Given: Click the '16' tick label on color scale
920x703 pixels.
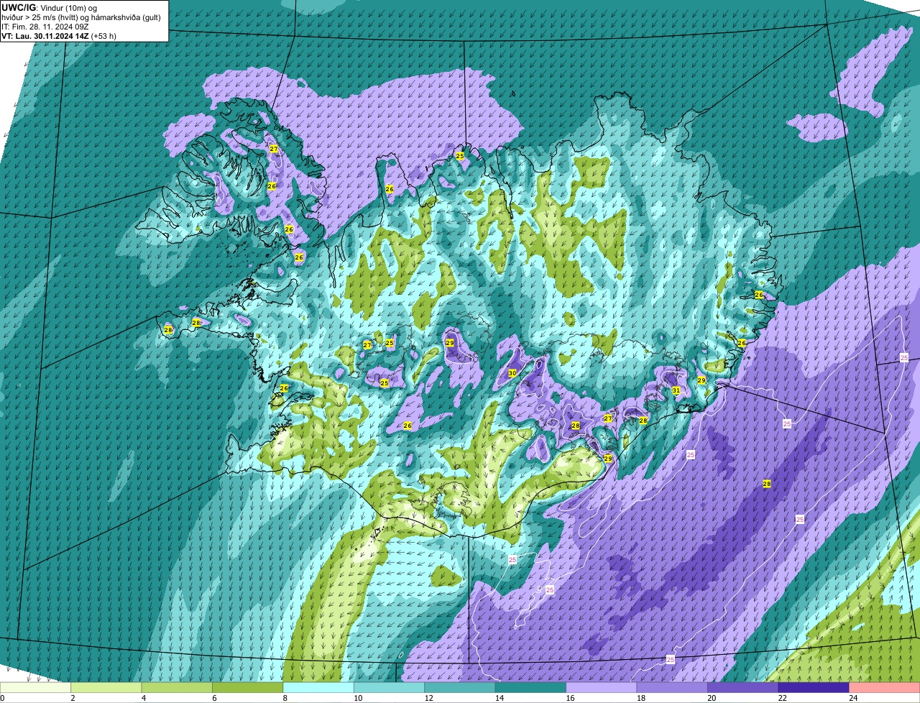Looking at the screenshot, I should coord(569,698).
